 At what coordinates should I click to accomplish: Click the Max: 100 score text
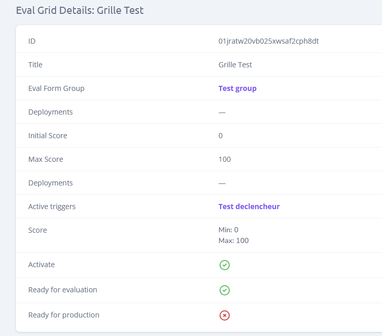pyautogui.click(x=233, y=240)
